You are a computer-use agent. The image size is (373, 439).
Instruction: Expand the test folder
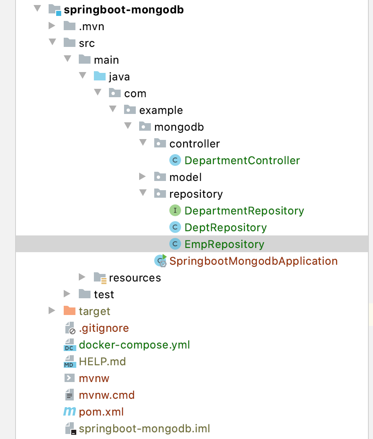coord(67,294)
